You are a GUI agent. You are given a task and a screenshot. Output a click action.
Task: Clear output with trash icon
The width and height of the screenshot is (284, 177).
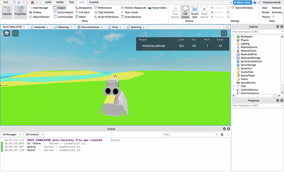(x=222, y=135)
